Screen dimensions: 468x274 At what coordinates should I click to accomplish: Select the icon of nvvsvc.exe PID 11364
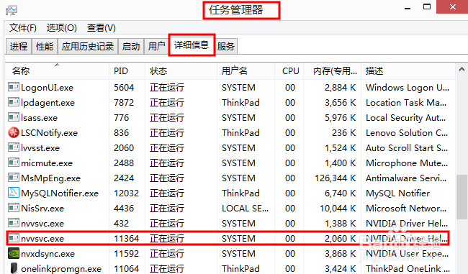(x=14, y=238)
